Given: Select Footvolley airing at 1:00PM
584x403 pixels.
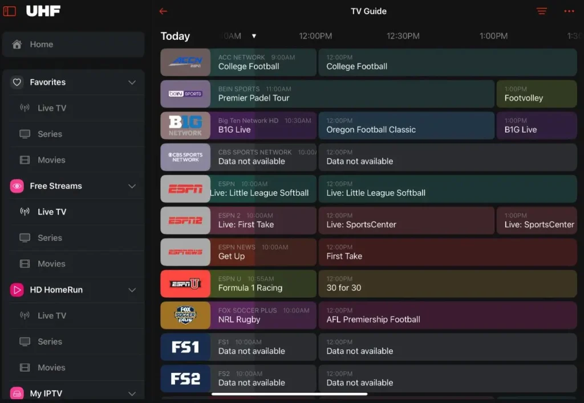Looking at the screenshot, I should [536, 94].
